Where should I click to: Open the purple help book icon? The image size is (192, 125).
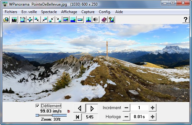[104, 20]
